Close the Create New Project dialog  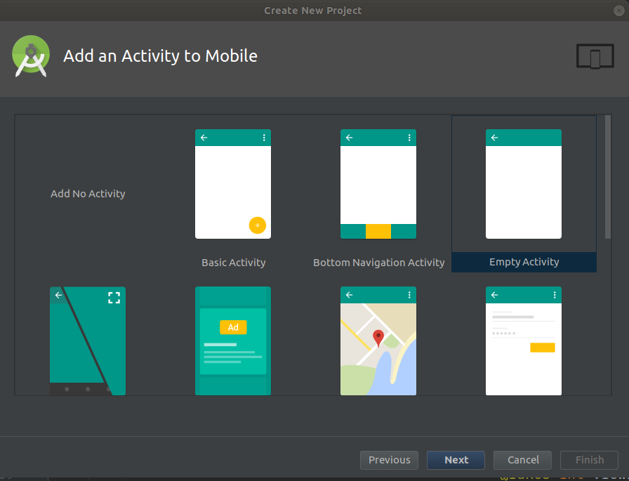tap(619, 11)
